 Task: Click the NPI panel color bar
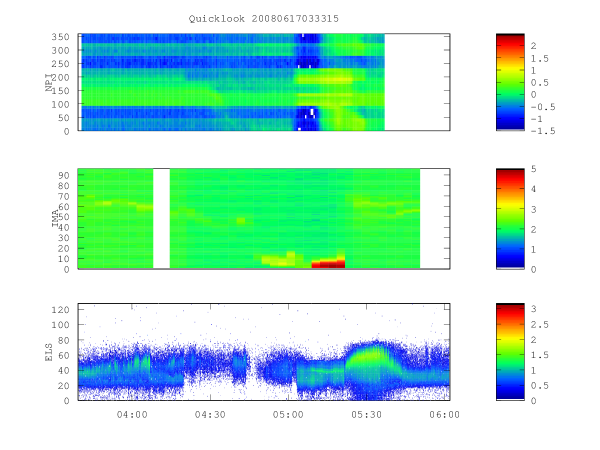(x=510, y=82)
